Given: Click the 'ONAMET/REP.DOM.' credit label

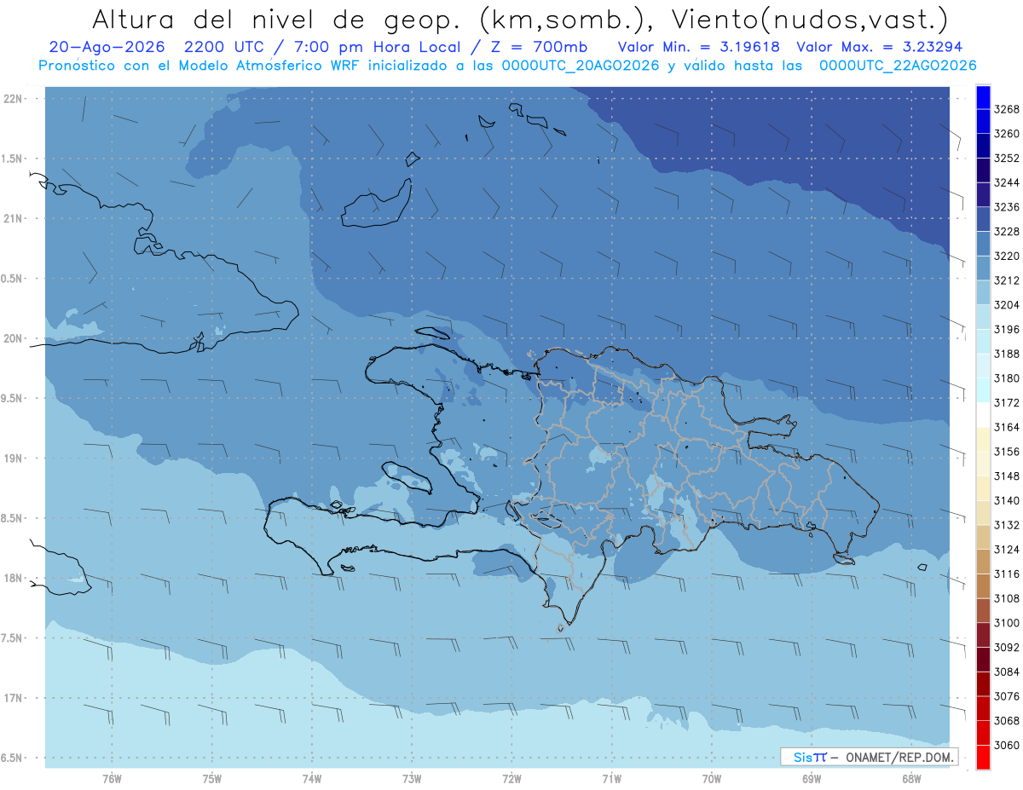Looking at the screenshot, I should (x=899, y=757).
